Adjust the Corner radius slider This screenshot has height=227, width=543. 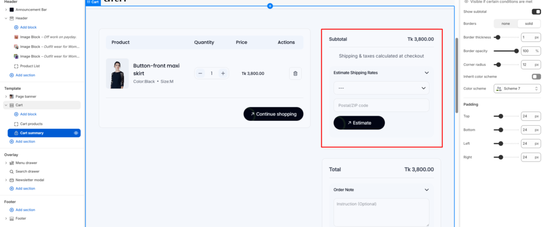pyautogui.click(x=498, y=65)
